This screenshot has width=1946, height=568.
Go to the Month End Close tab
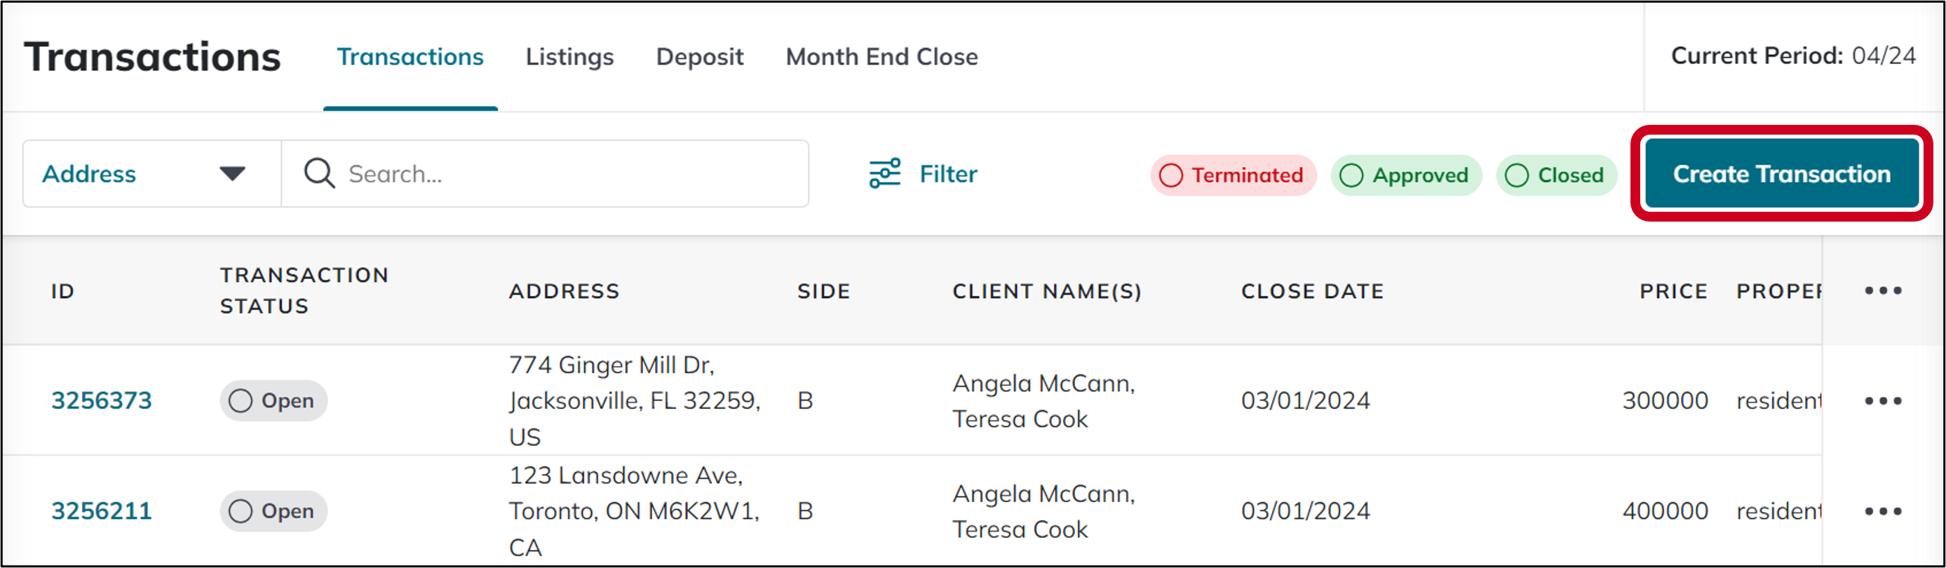point(881,57)
